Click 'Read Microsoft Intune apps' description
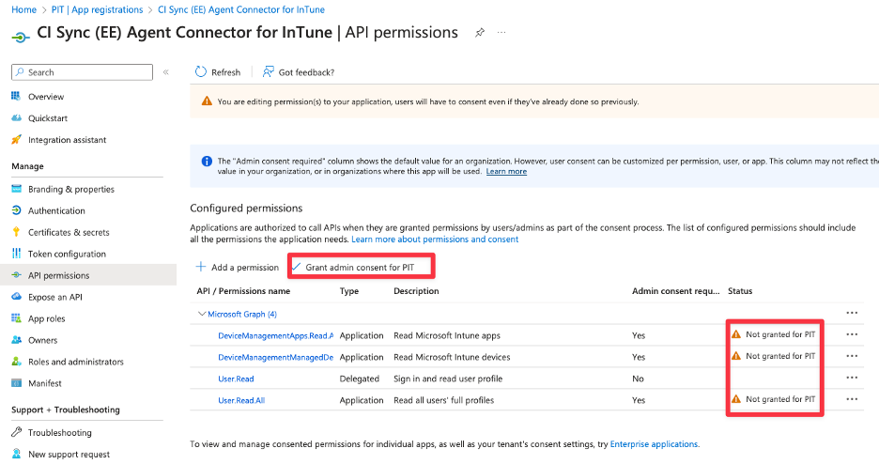This screenshot has width=879, height=464. [447, 335]
